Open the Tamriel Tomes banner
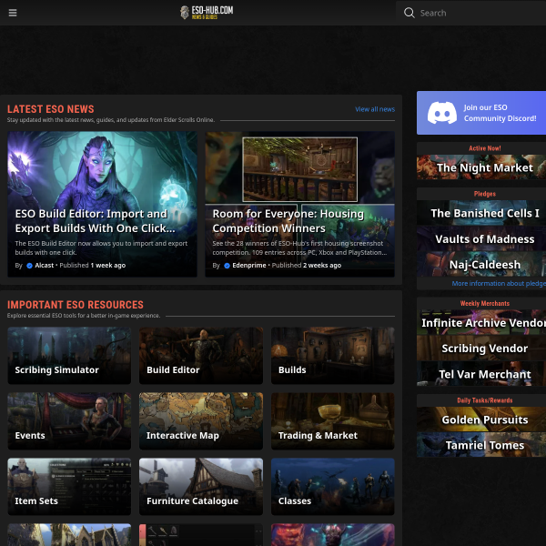The height and width of the screenshot is (546, 546). click(481, 445)
